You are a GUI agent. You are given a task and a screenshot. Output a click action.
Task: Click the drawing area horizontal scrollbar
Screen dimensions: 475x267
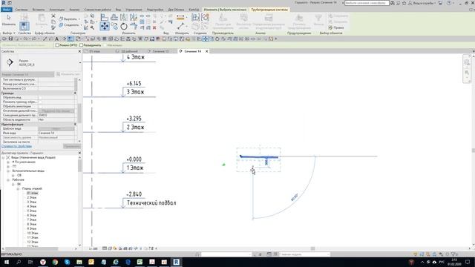(312, 248)
